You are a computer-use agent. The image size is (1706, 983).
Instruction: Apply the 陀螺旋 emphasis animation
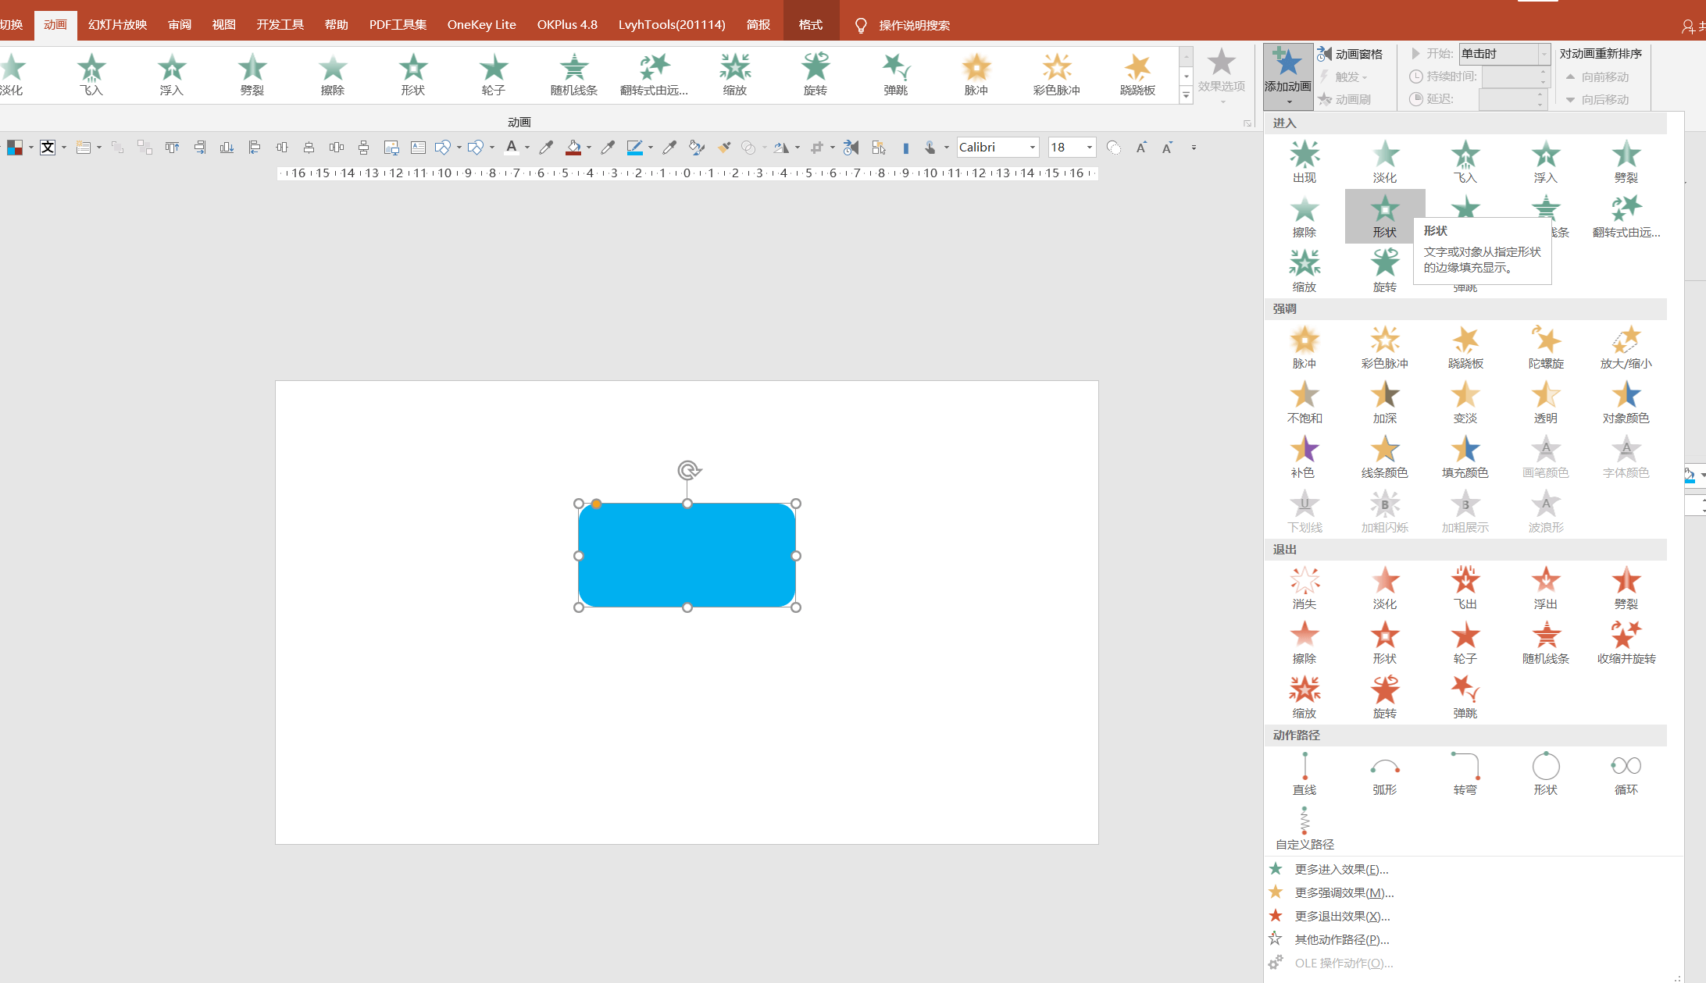click(x=1546, y=347)
